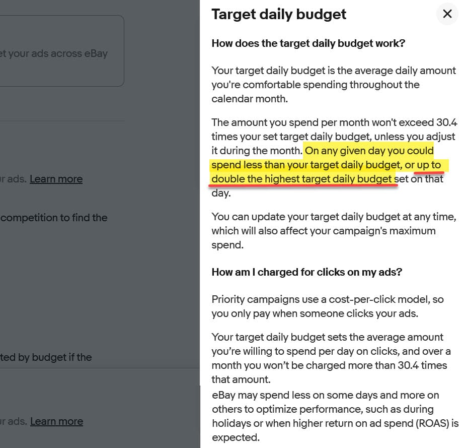This screenshot has width=465, height=448.
Task: Open the upper Learn more link
Action: 56,179
